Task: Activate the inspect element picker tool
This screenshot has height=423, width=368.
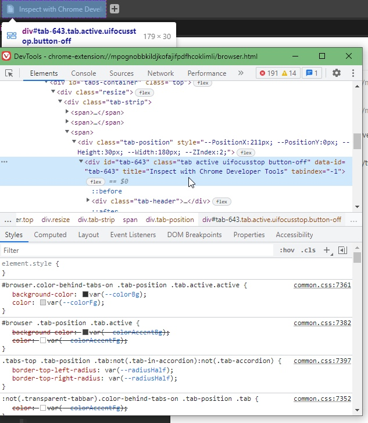Action: pyautogui.click(x=9, y=73)
